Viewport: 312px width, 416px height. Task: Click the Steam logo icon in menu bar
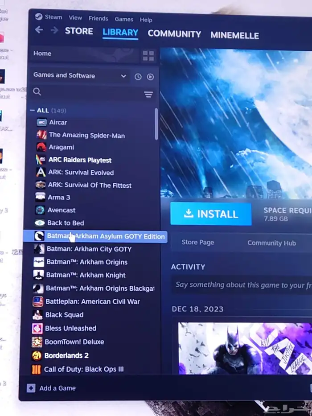point(37,17)
